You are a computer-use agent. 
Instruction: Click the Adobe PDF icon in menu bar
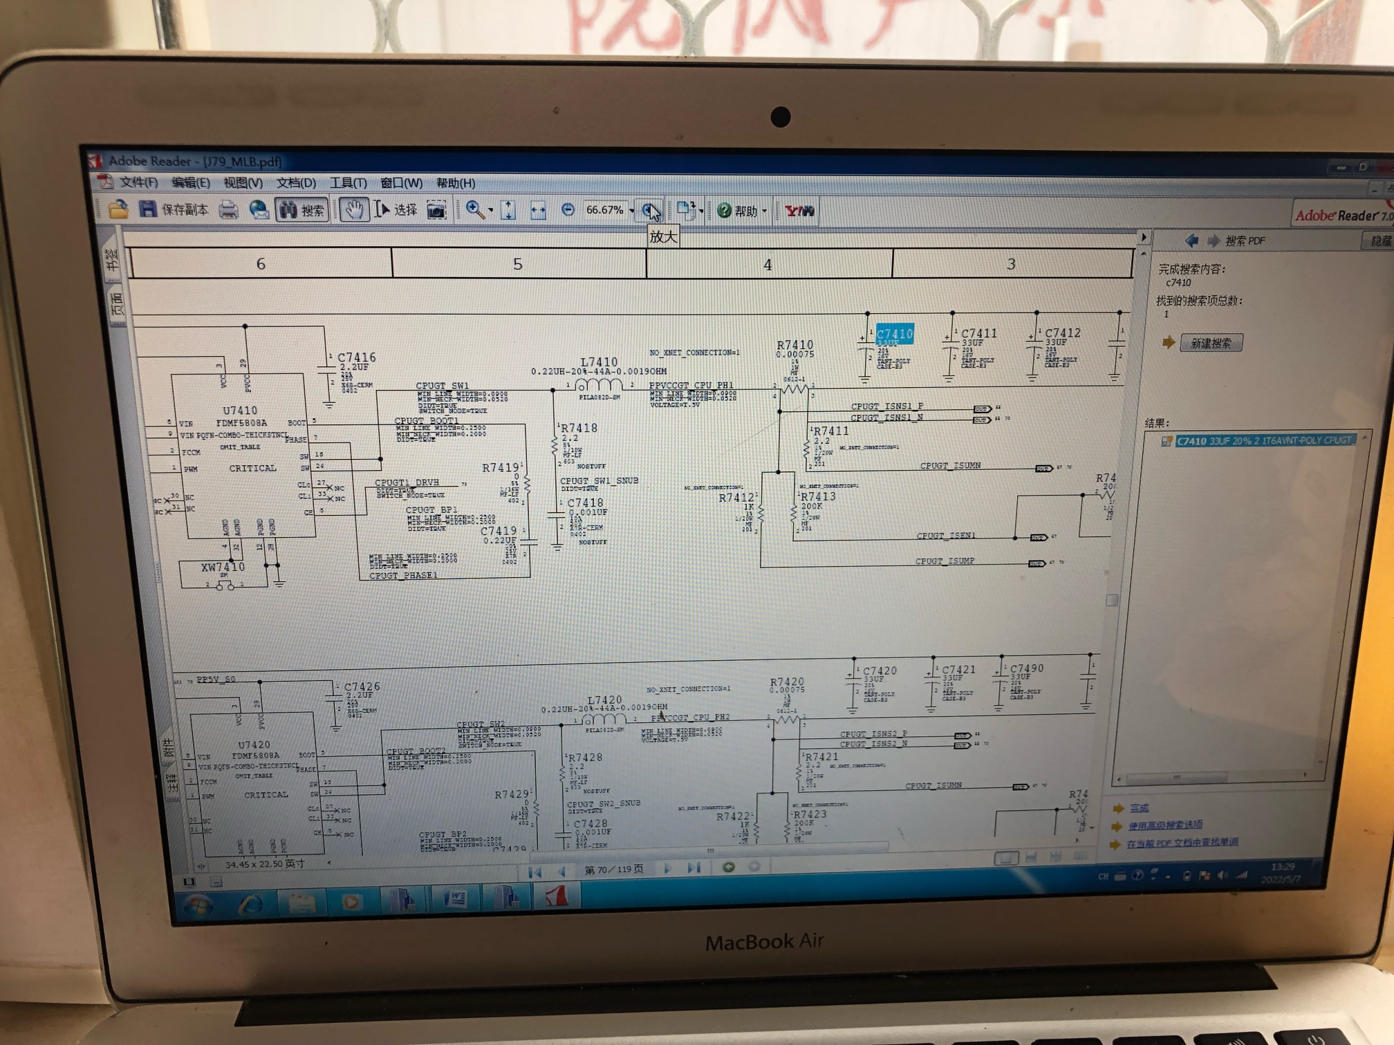click(x=105, y=182)
